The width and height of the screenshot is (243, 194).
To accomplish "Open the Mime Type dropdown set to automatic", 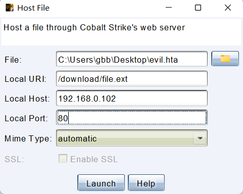I will coord(132,138).
